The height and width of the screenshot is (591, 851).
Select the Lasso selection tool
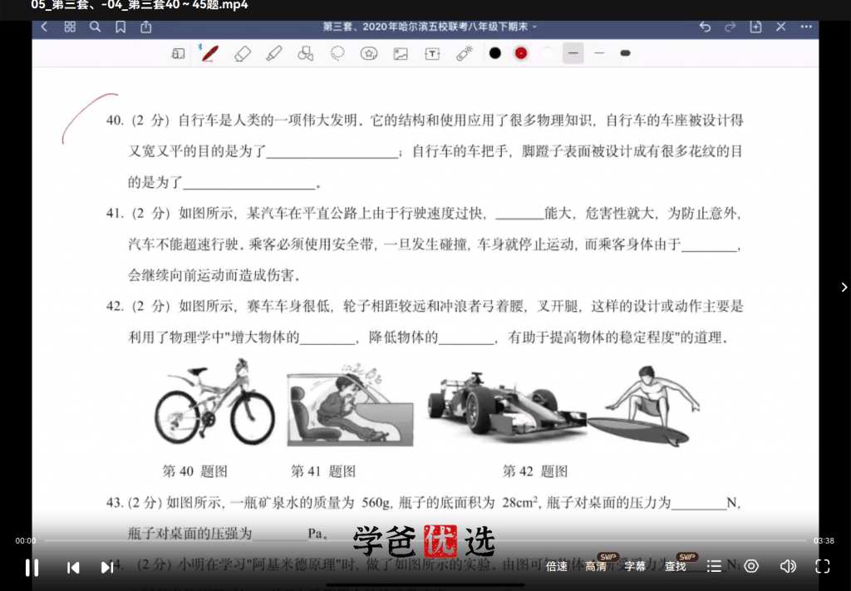click(x=337, y=53)
